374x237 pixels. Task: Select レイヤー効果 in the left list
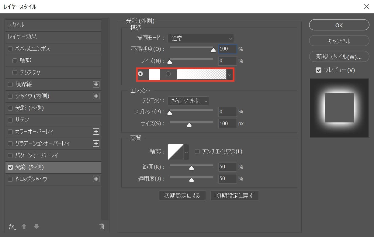pos(53,37)
